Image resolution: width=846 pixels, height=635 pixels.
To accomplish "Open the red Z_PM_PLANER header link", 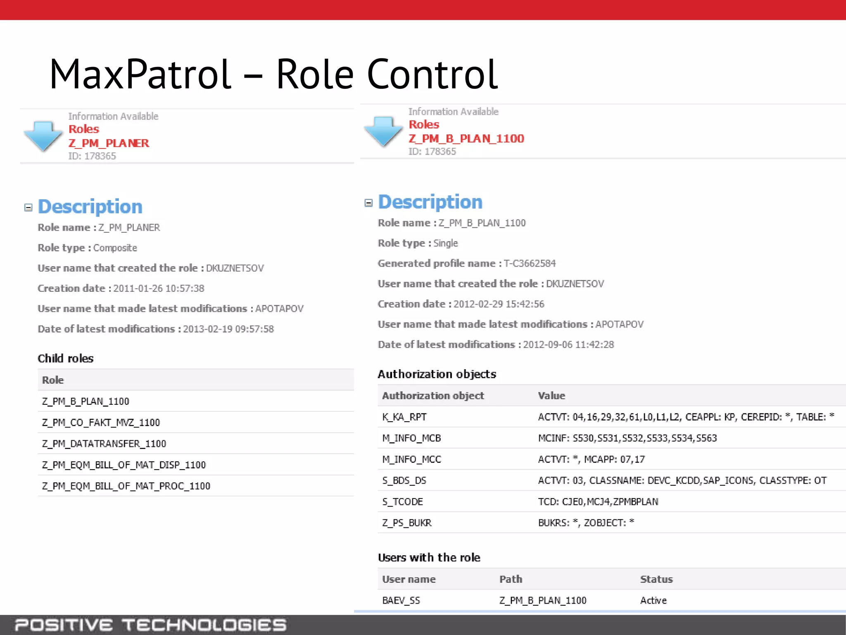I will [109, 143].
